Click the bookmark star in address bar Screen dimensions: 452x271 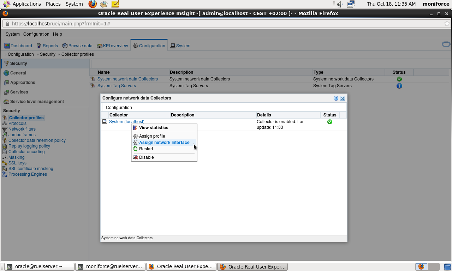[447, 24]
